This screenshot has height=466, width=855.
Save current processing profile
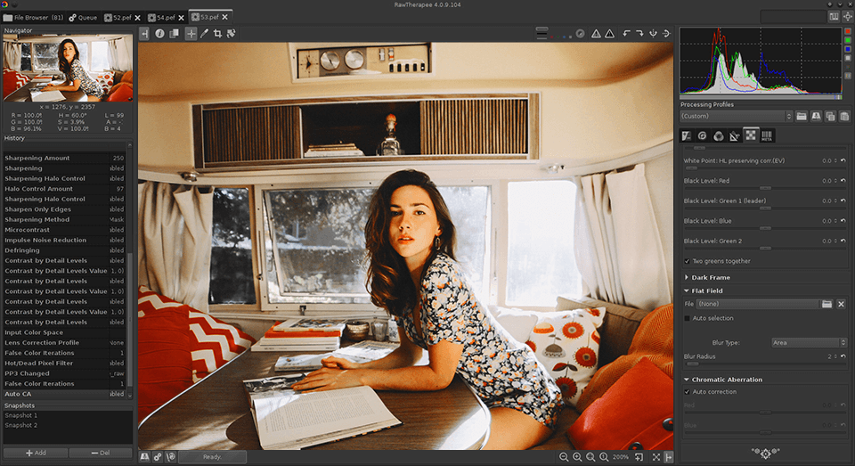[x=816, y=116]
